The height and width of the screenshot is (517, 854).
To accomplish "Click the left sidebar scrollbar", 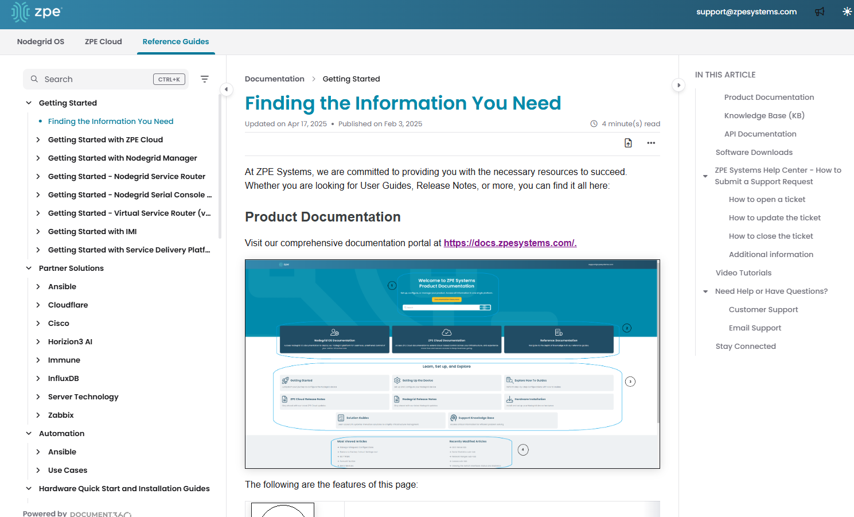I will click(x=220, y=166).
